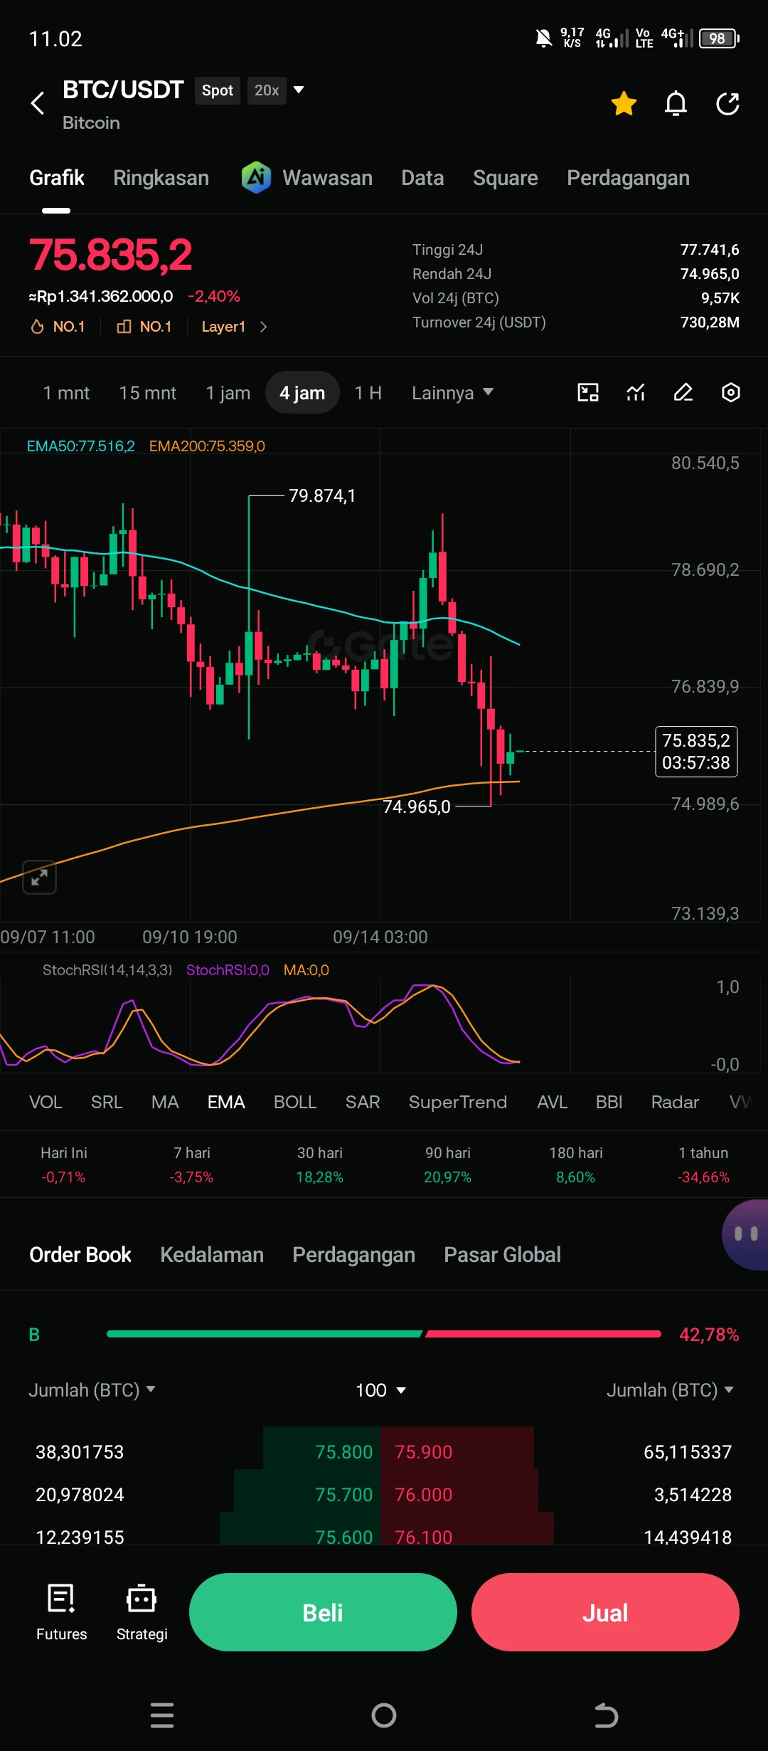Open the Strategi robot icon
Image resolution: width=768 pixels, height=1751 pixels.
pos(142,1611)
